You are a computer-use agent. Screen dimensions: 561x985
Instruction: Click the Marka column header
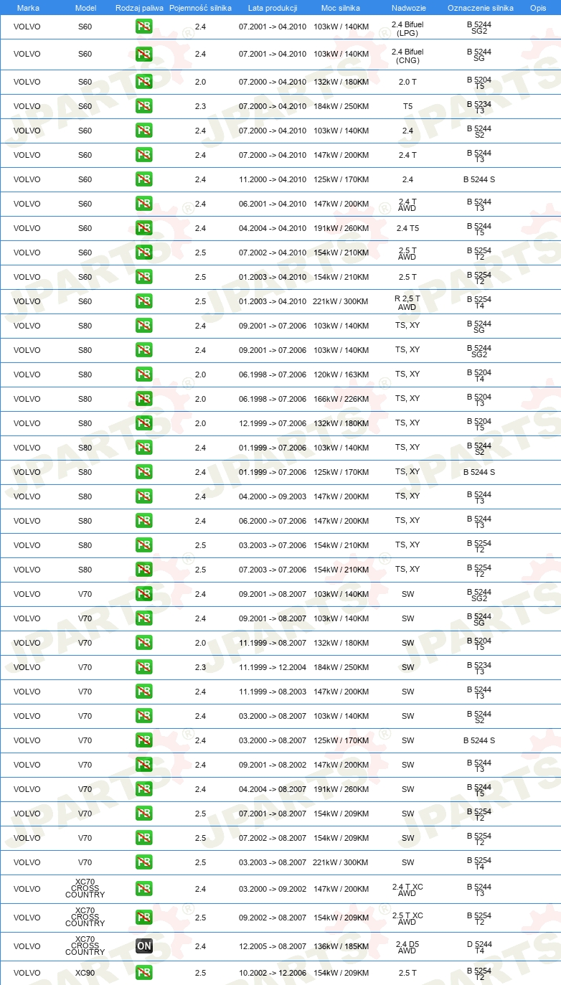[28, 7]
